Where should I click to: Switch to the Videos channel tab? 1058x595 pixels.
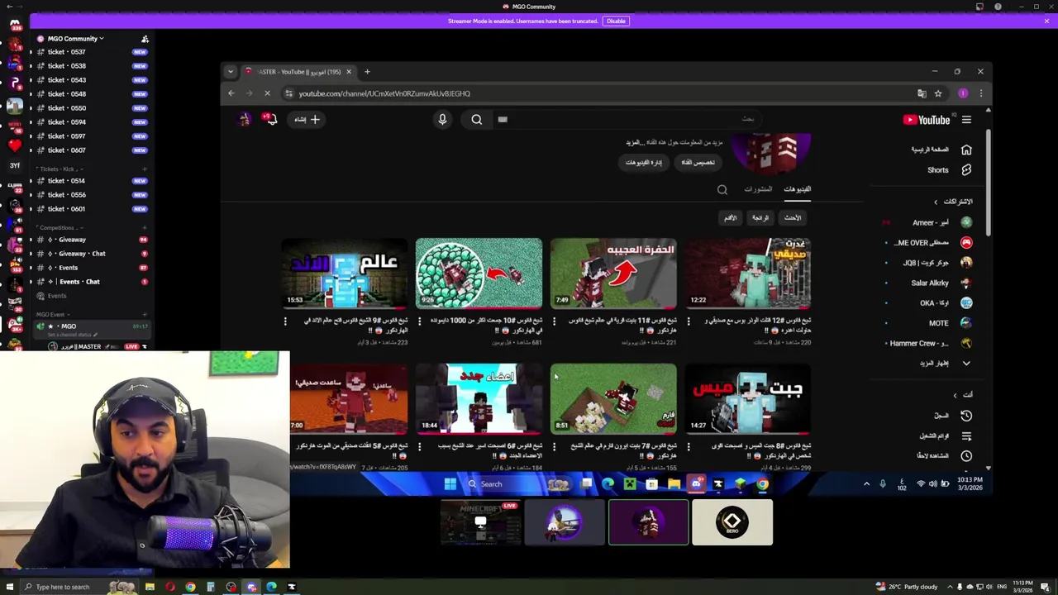(797, 189)
